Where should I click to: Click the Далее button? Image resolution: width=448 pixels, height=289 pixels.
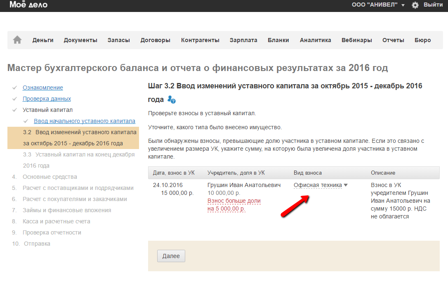tap(171, 256)
